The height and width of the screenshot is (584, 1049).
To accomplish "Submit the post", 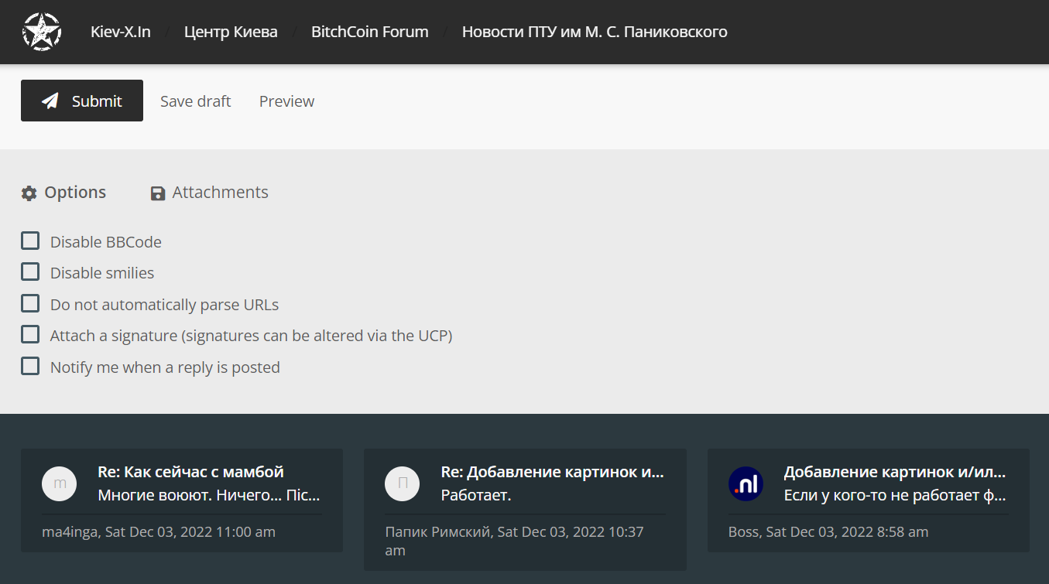I will pos(82,101).
